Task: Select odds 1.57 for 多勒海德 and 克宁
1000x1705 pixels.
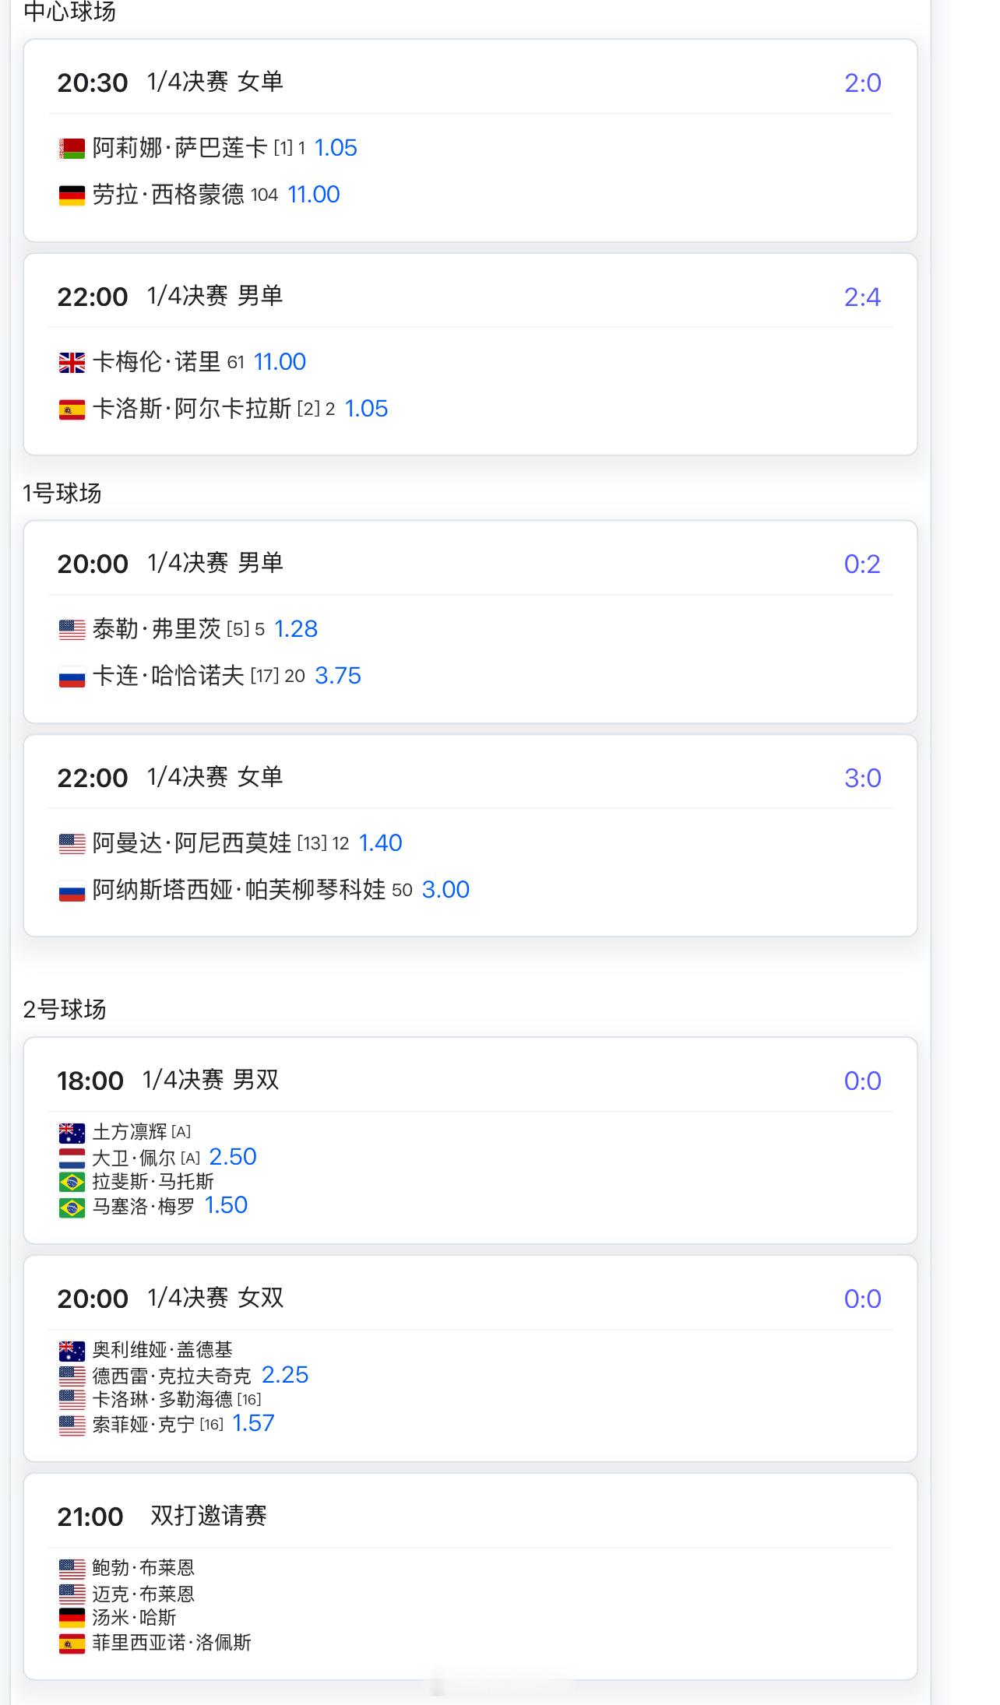Action: (254, 1423)
